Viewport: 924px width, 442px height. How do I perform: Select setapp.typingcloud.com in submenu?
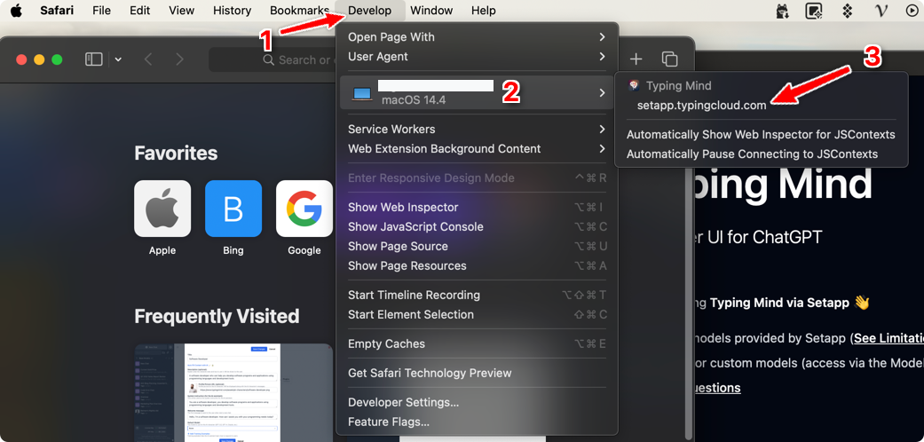click(702, 106)
